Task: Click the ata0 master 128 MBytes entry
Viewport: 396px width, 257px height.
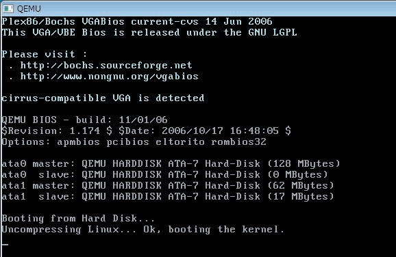Action: coord(171,164)
